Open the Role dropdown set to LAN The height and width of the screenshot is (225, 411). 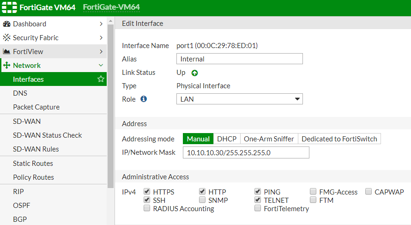240,99
